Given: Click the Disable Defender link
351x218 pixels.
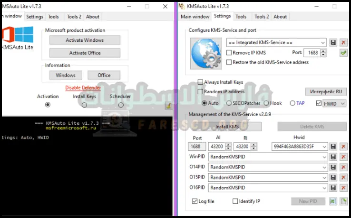Looking at the screenshot, I should point(83,88).
